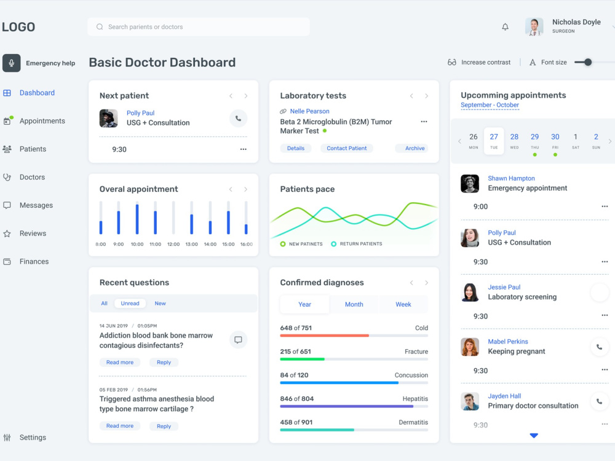This screenshot has width=615, height=461.
Task: Click the Dashboard grid icon in sidebar
Action: 7,93
